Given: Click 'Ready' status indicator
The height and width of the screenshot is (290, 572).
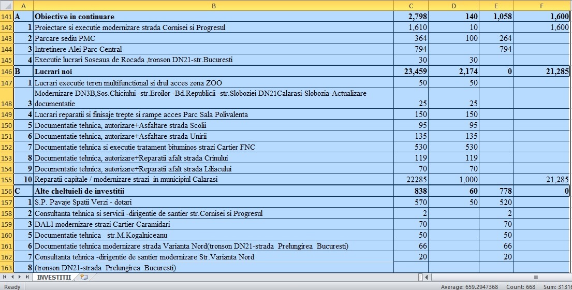Looking at the screenshot, I should click(x=12, y=287).
